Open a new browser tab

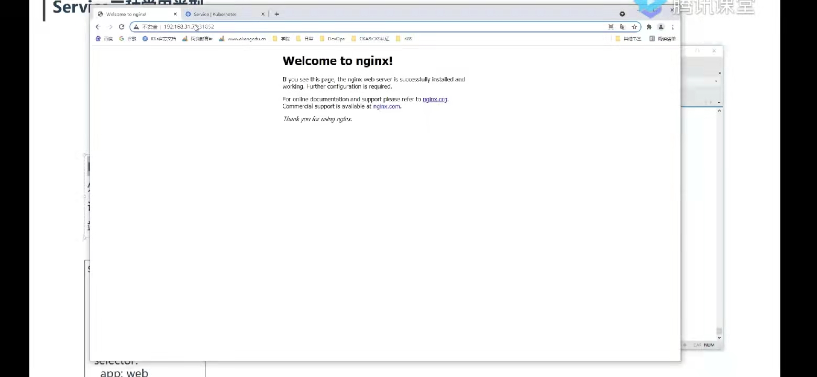pos(277,14)
